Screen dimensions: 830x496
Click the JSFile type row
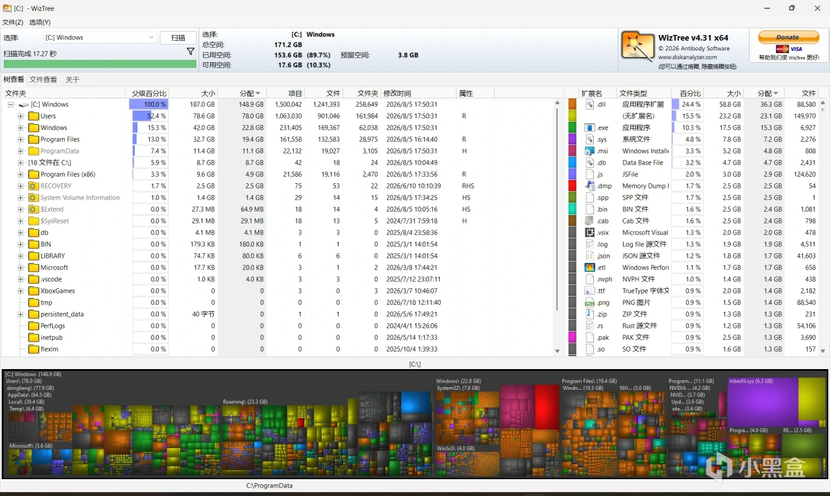[x=693, y=174]
